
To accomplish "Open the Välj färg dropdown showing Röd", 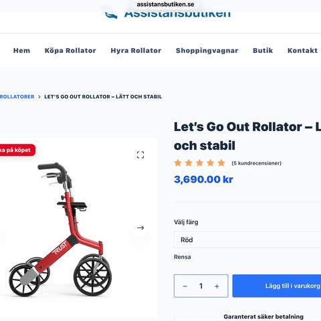I will 247,240.
